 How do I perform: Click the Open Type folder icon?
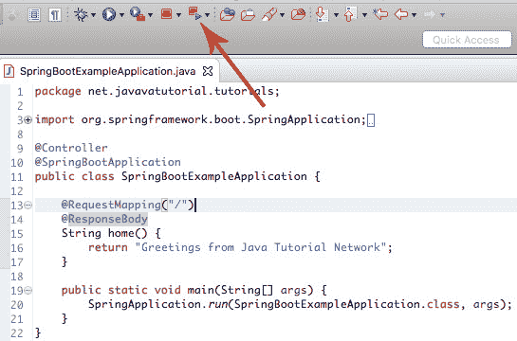point(227,14)
